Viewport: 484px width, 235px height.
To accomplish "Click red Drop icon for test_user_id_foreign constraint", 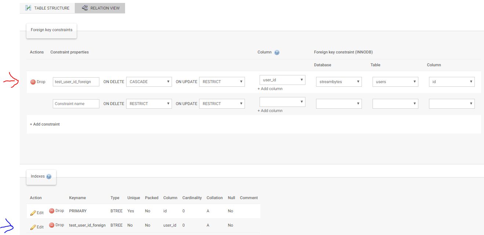I will (x=33, y=82).
